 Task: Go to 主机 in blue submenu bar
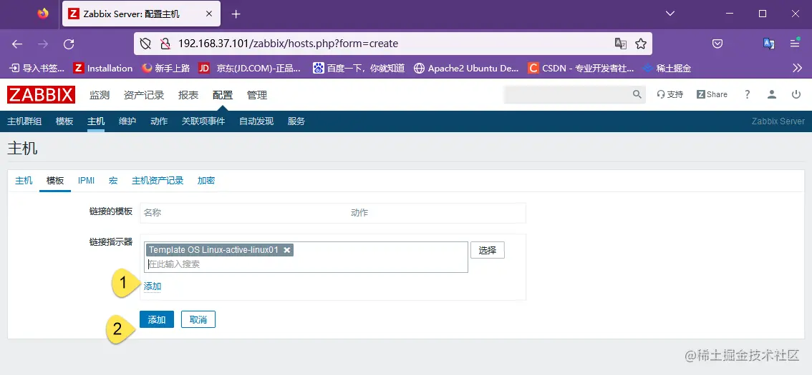coord(96,121)
